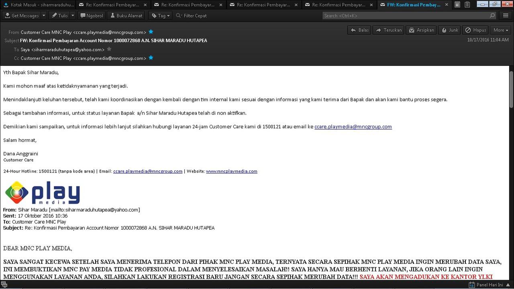Viewport: 514px width, 289px height.
Task: Archive the message with Arsipkan
Action: pyautogui.click(x=421, y=30)
